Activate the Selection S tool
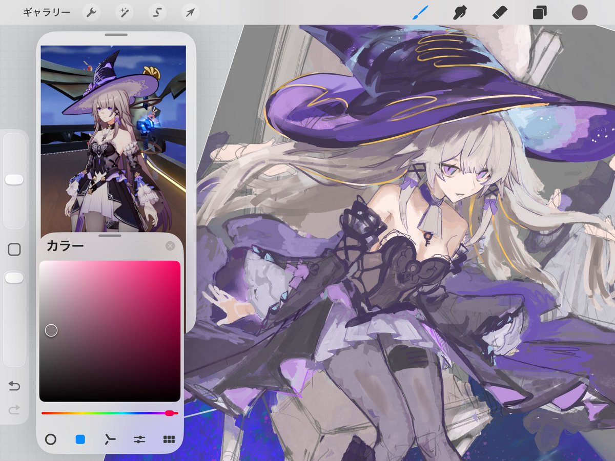The height and width of the screenshot is (461, 615). pyautogui.click(x=157, y=12)
